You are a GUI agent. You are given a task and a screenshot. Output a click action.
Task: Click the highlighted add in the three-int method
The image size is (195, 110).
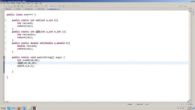point(38,32)
